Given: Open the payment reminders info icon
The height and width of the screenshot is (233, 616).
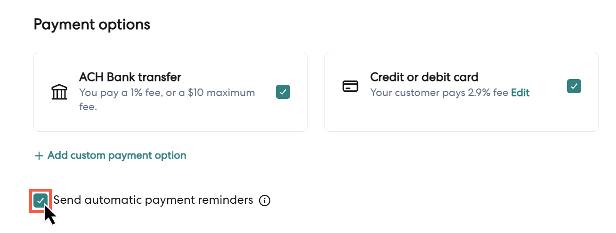Looking at the screenshot, I should [265, 201].
